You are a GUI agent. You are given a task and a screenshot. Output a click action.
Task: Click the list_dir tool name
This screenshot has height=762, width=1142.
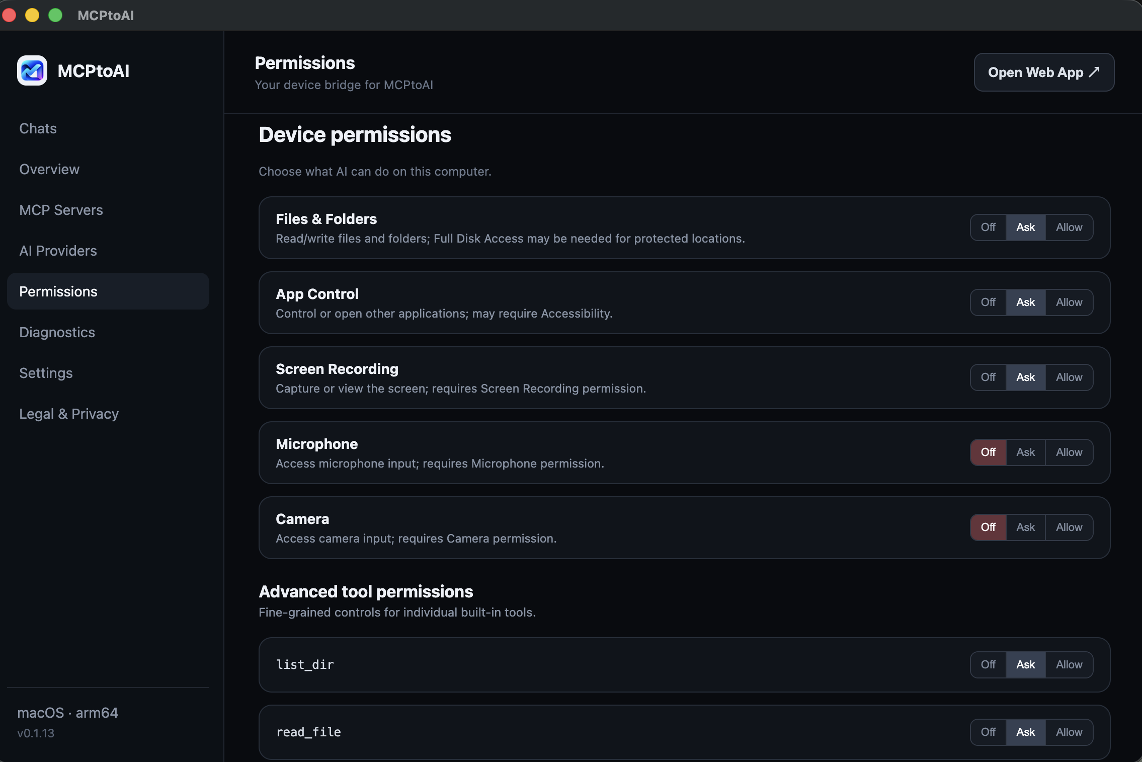(x=305, y=665)
